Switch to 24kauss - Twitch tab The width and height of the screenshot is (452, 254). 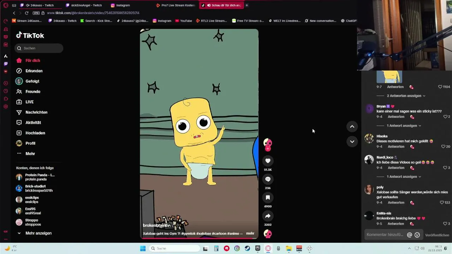40,5
